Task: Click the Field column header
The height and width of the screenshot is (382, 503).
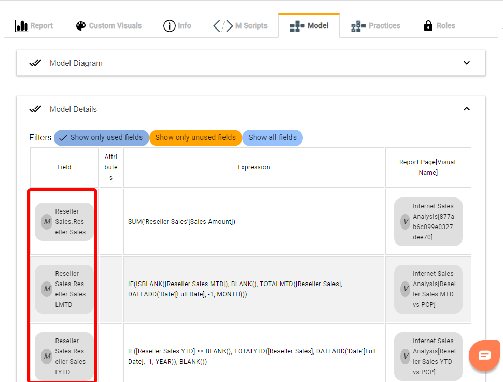Action: click(64, 167)
